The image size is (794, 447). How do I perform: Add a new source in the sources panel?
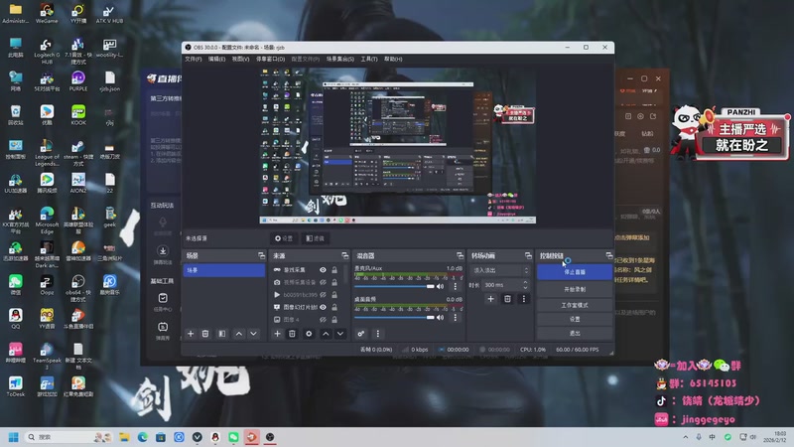pyautogui.click(x=277, y=334)
